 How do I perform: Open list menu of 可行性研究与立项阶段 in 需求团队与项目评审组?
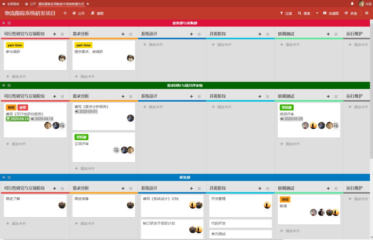pyautogui.click(x=62, y=97)
